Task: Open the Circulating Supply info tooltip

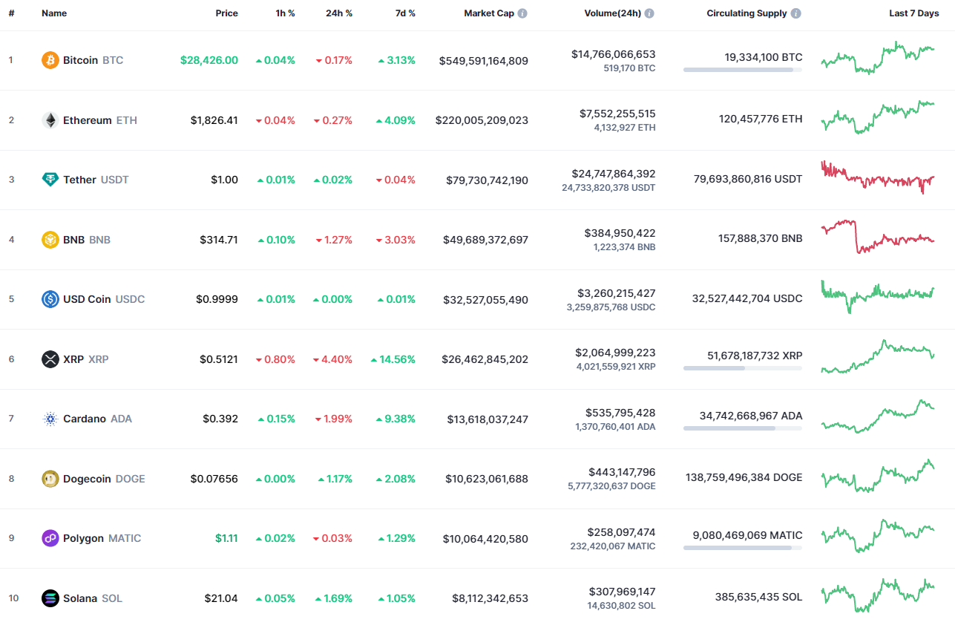Action: tap(795, 13)
